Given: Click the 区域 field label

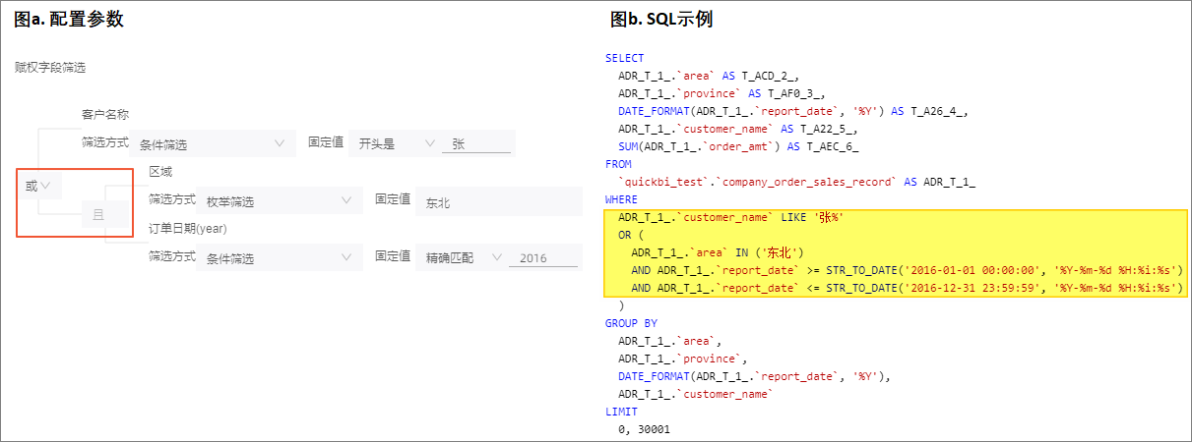Looking at the screenshot, I should (x=160, y=172).
